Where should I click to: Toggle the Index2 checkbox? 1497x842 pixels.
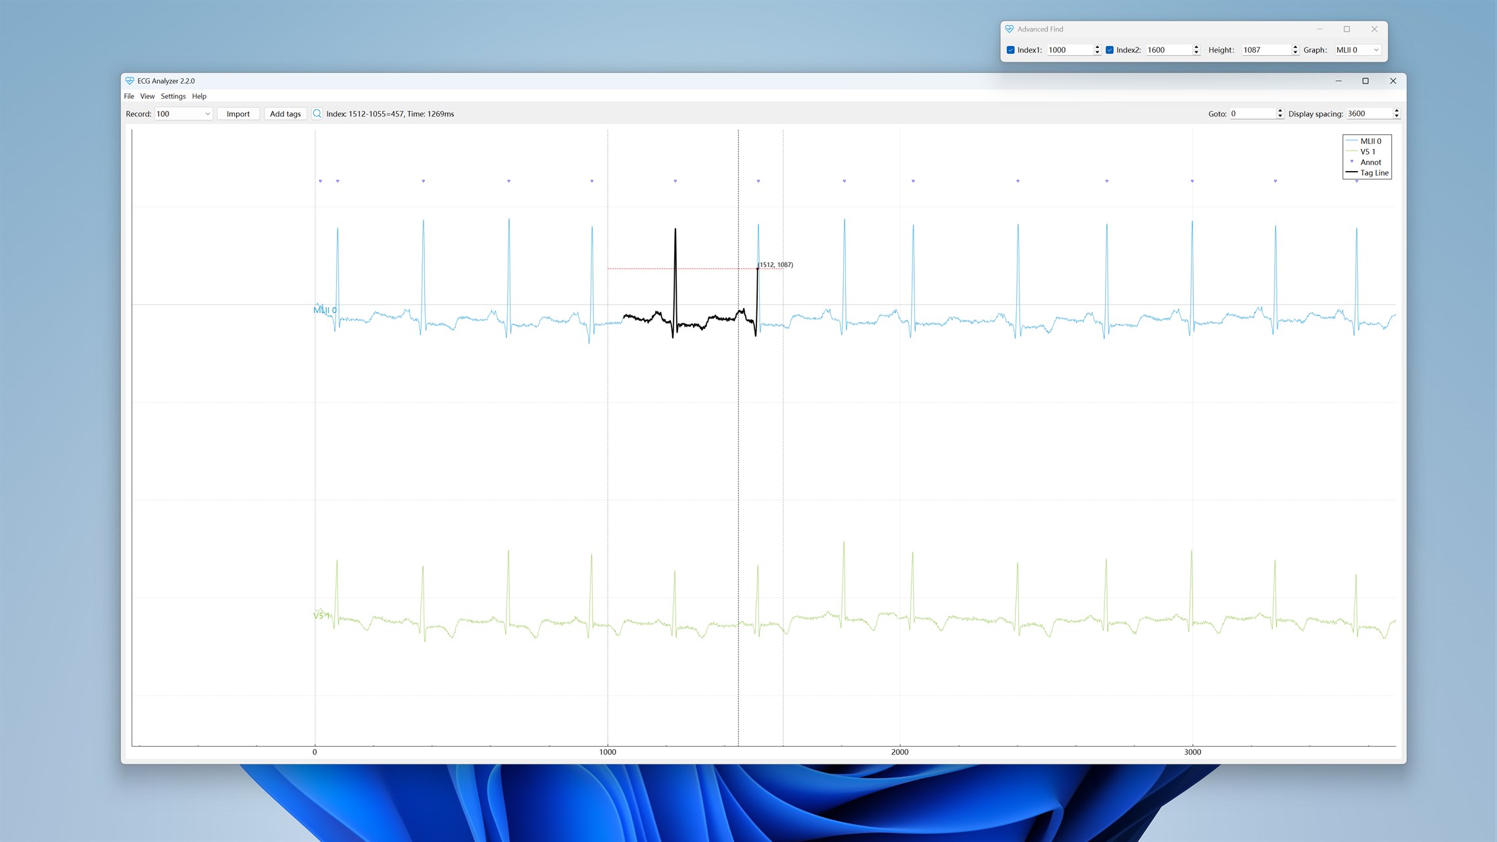1110,50
